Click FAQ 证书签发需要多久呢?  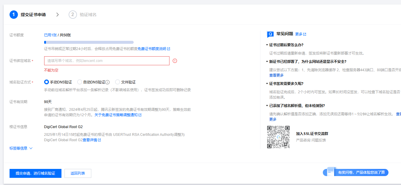coord(286,84)
